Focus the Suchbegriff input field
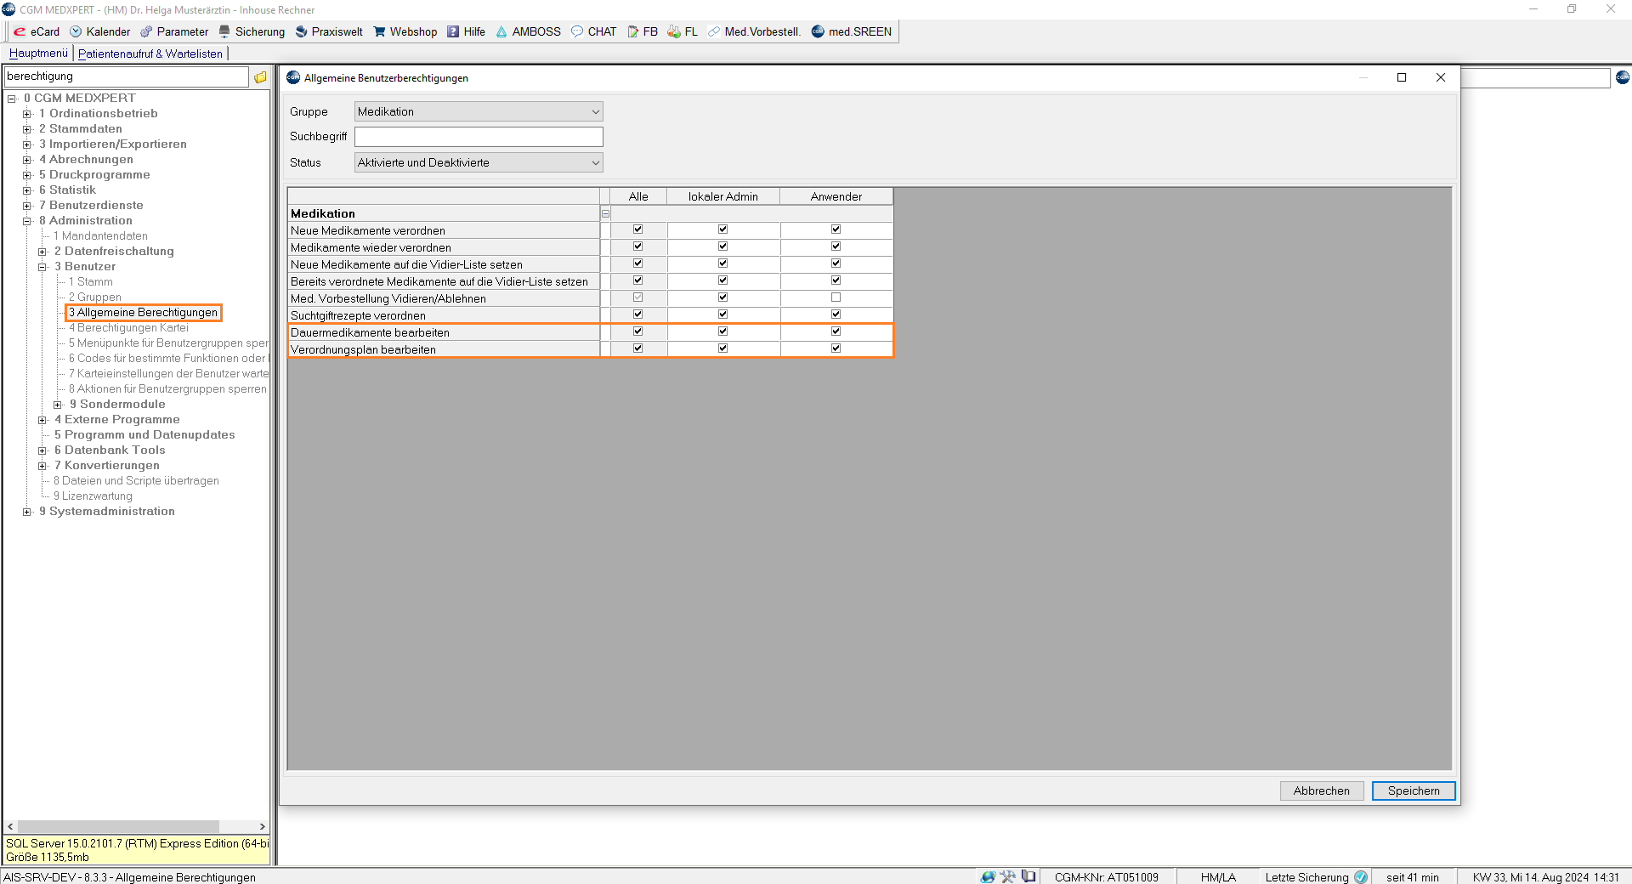The width and height of the screenshot is (1632, 884). [x=479, y=137]
